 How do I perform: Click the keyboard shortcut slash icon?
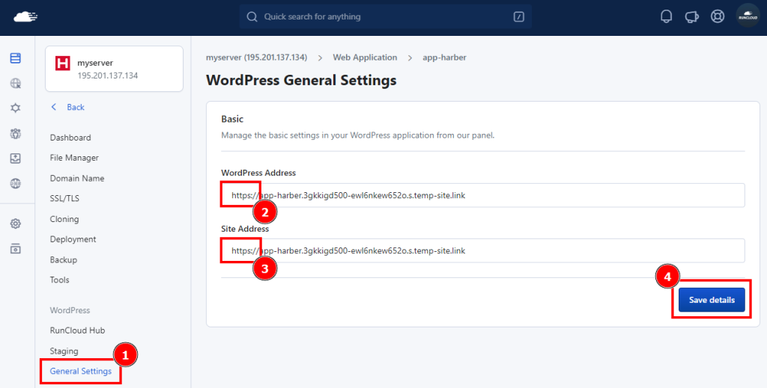pyautogui.click(x=518, y=16)
